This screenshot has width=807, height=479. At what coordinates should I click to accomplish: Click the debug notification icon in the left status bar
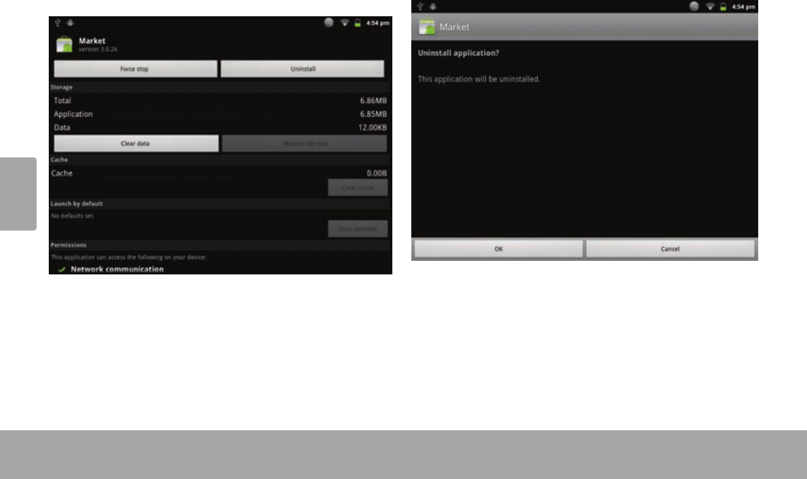[70, 22]
